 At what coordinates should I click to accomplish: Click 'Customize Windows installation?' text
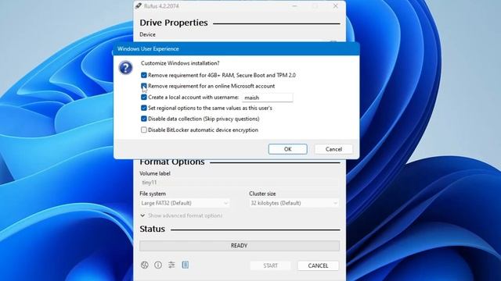[180, 63]
